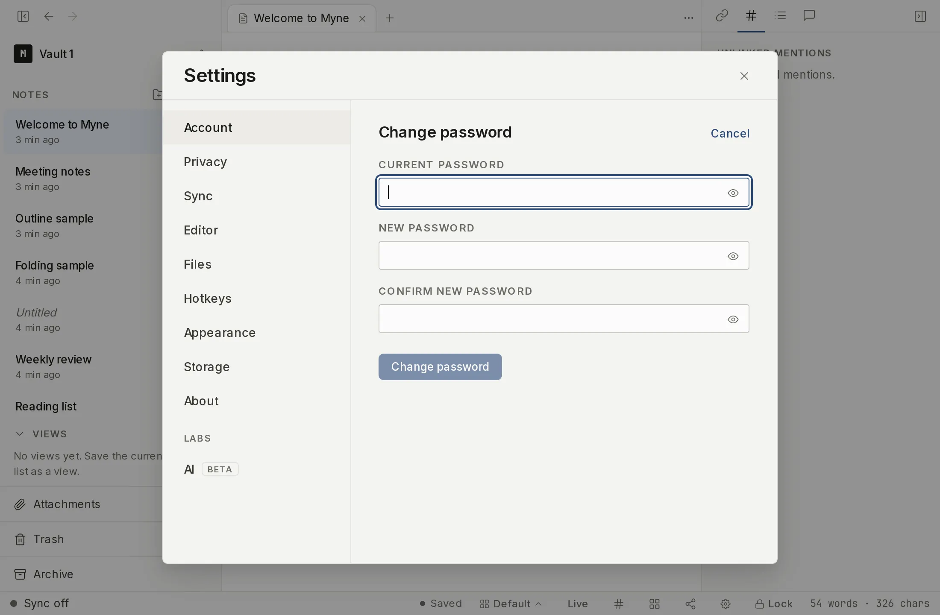Show the comments panel icon
Image resolution: width=940 pixels, height=615 pixels.
coord(809,16)
